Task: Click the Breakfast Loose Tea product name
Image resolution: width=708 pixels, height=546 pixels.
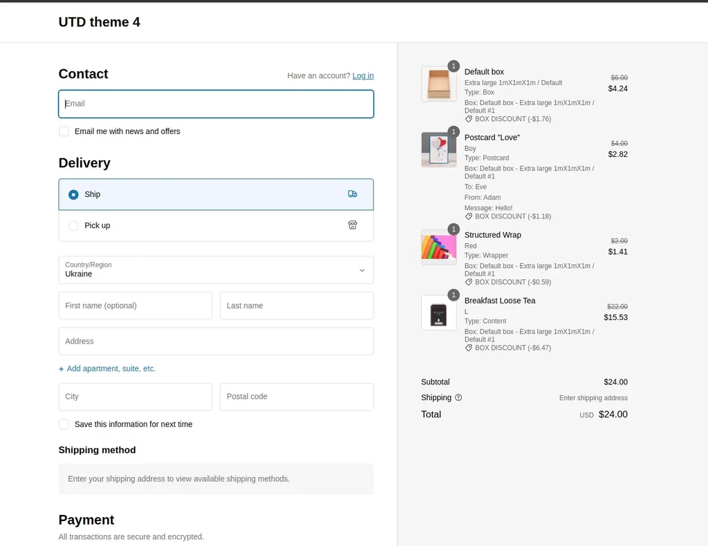Action: tap(500, 301)
